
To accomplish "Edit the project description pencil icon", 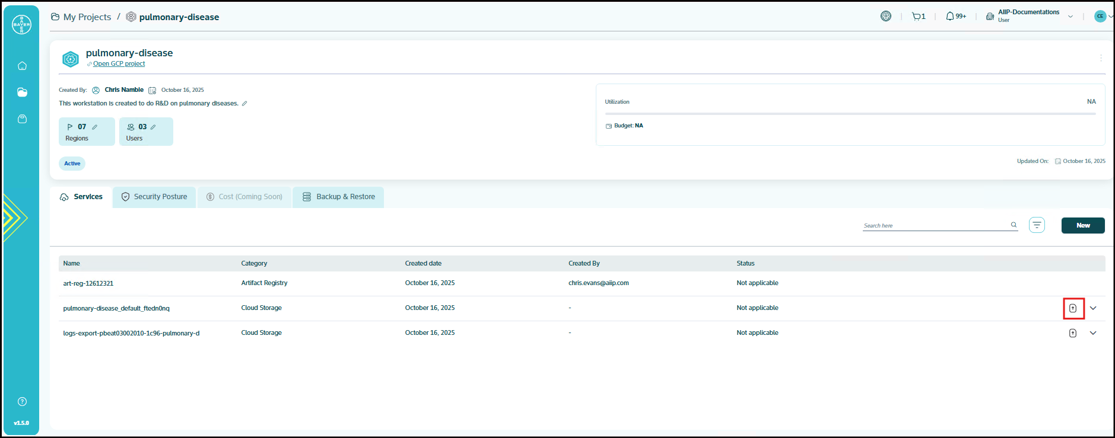I will click(244, 104).
